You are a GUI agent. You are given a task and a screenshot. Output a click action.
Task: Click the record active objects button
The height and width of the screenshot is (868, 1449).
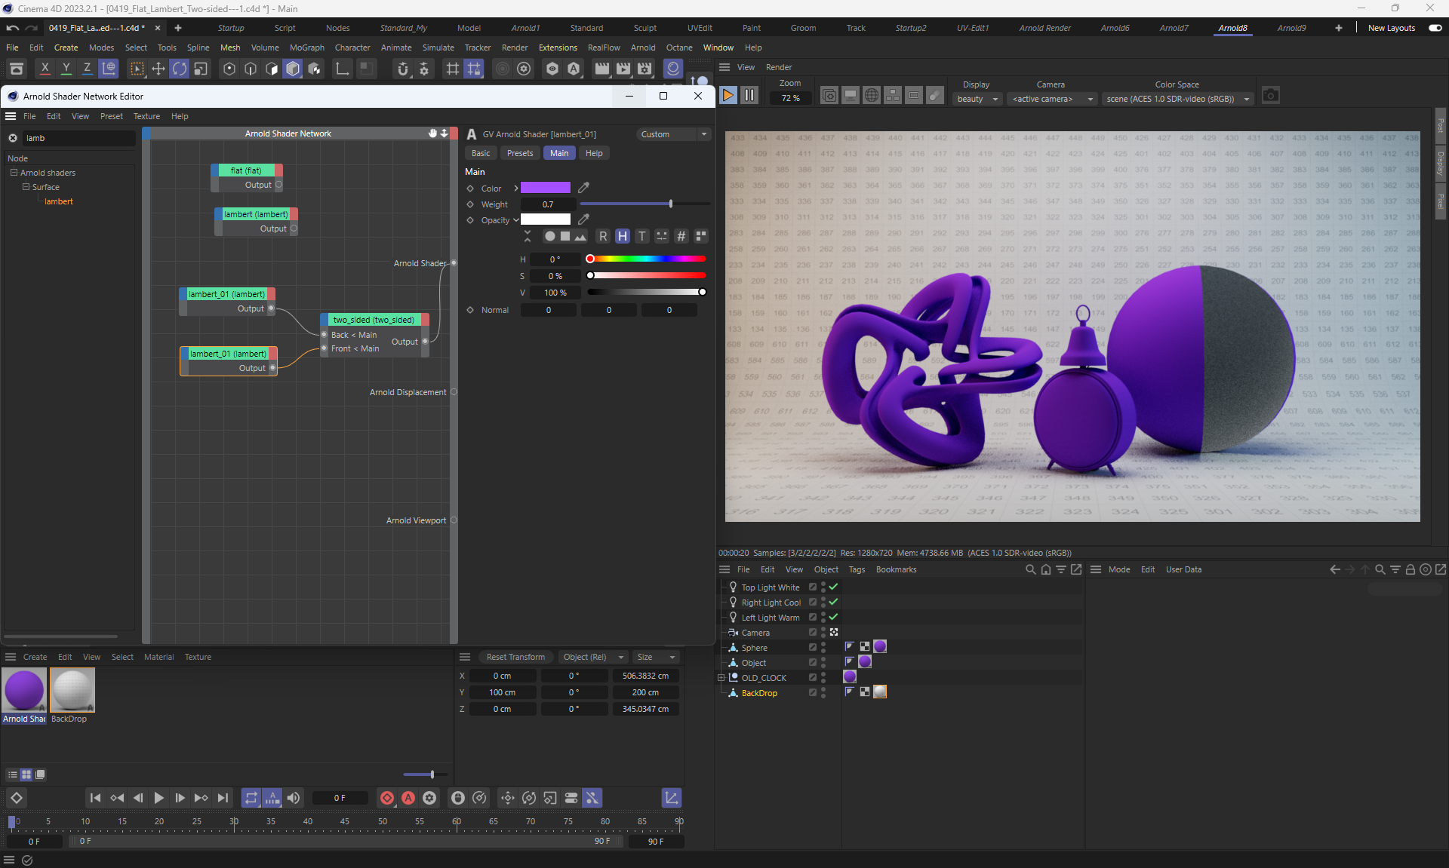click(387, 798)
